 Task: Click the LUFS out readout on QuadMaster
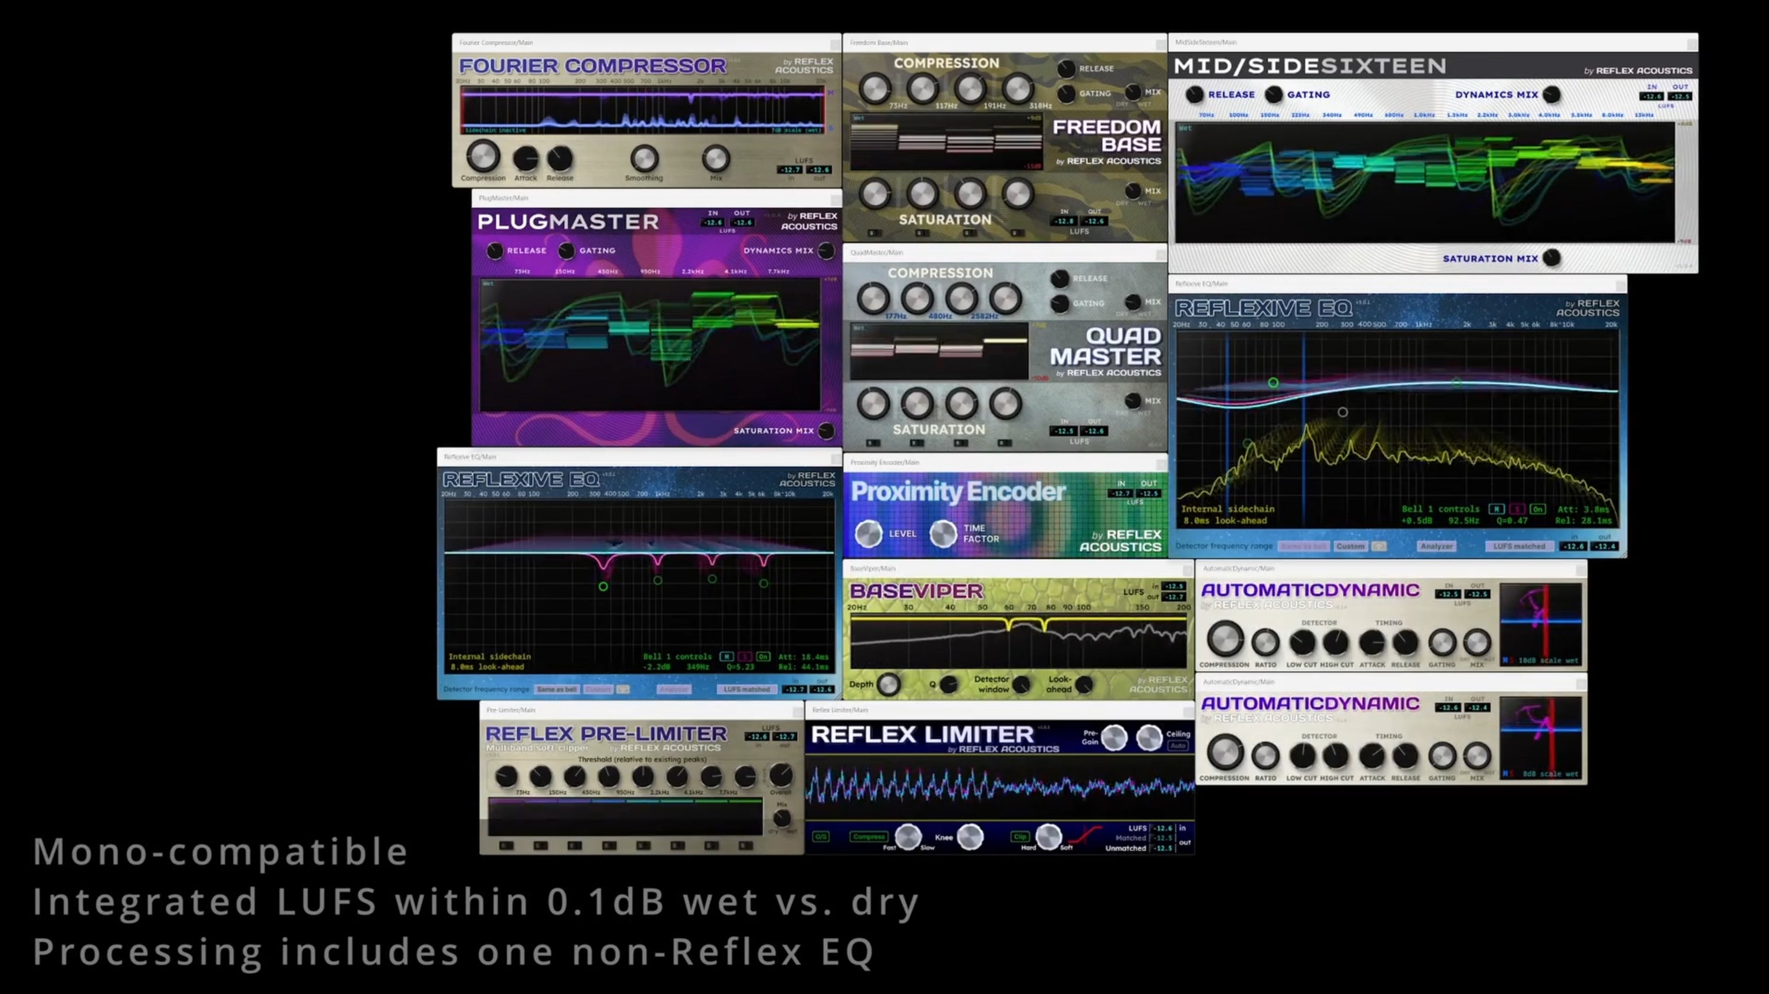1097,431
